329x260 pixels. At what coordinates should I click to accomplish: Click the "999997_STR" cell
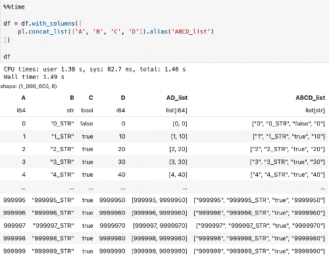(53, 225)
